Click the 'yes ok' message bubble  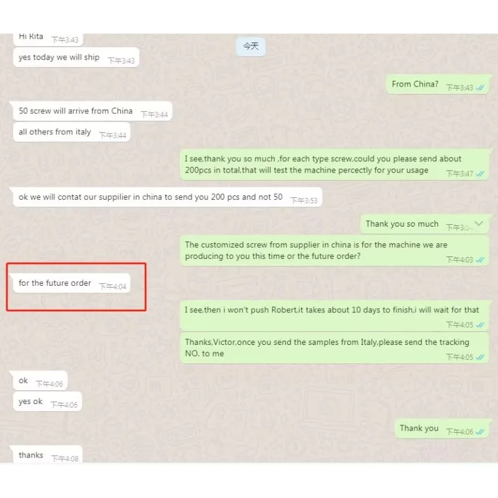point(47,402)
